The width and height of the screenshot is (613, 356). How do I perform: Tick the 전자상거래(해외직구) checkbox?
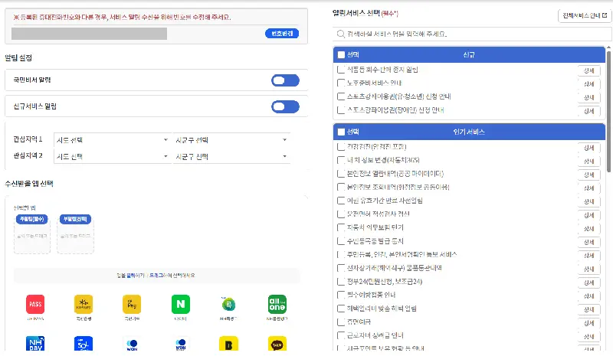coord(341,268)
